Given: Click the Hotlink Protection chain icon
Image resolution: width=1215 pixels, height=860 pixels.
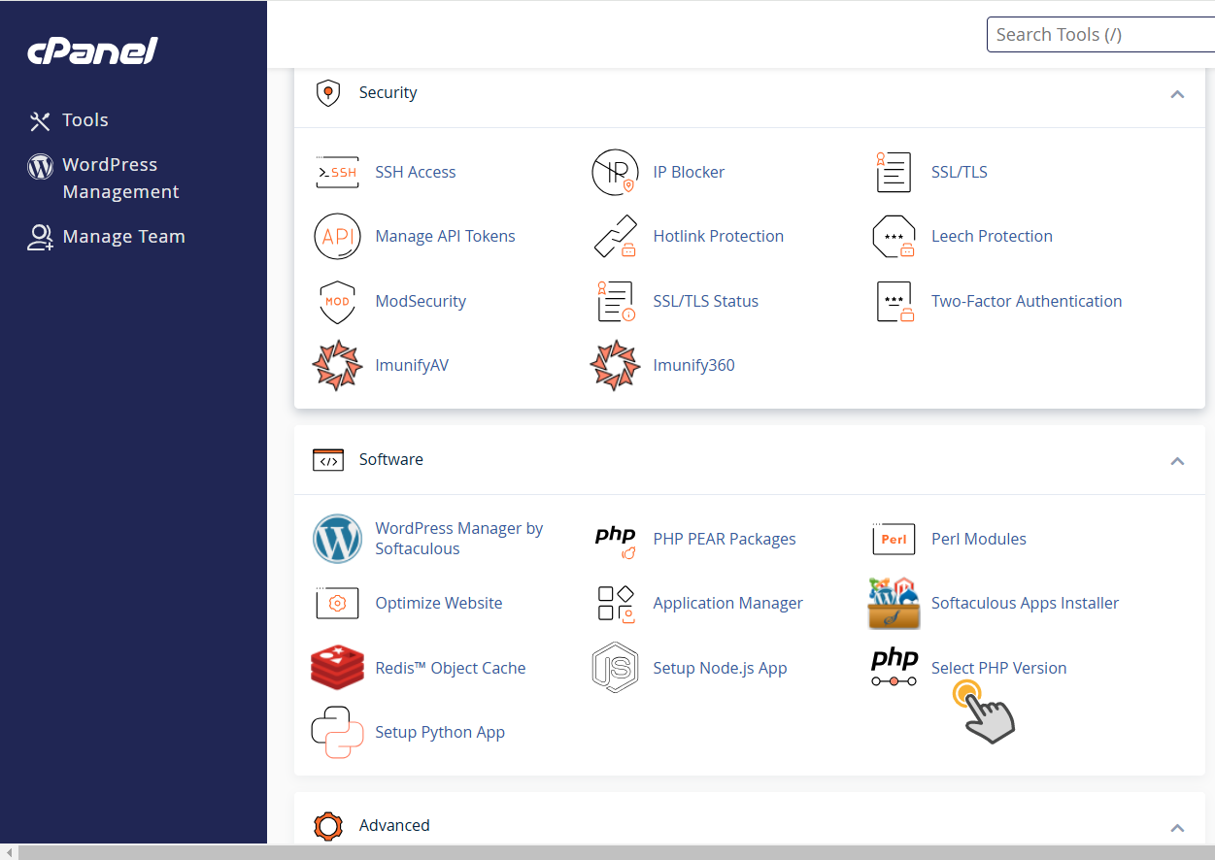Looking at the screenshot, I should click(615, 236).
